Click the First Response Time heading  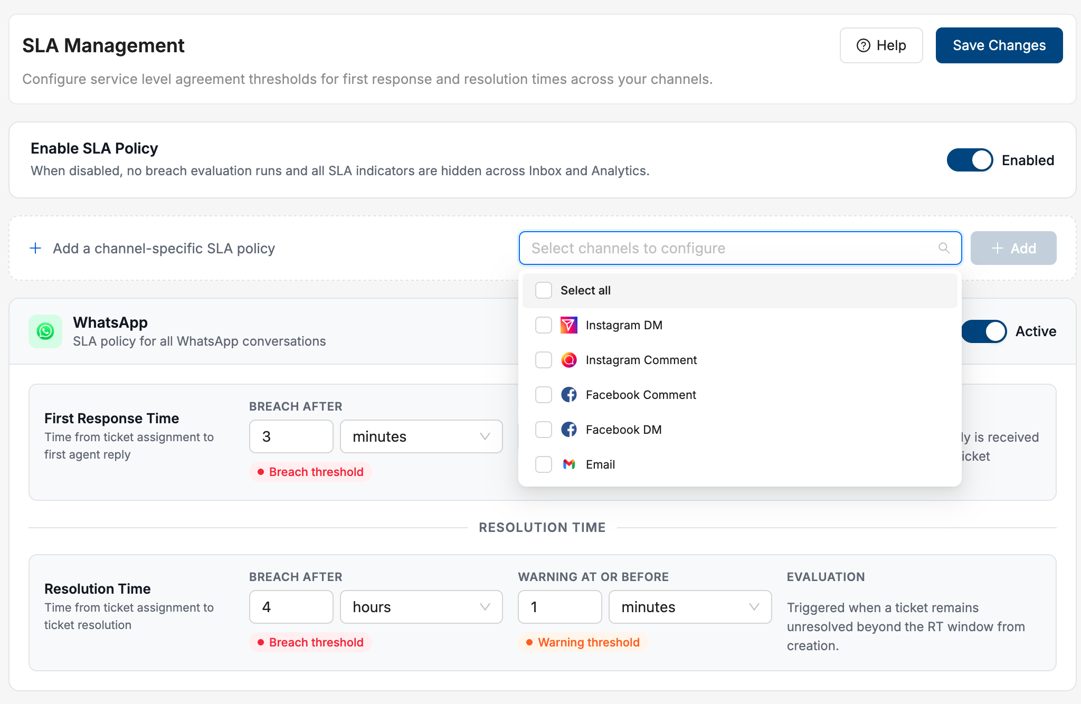point(111,418)
